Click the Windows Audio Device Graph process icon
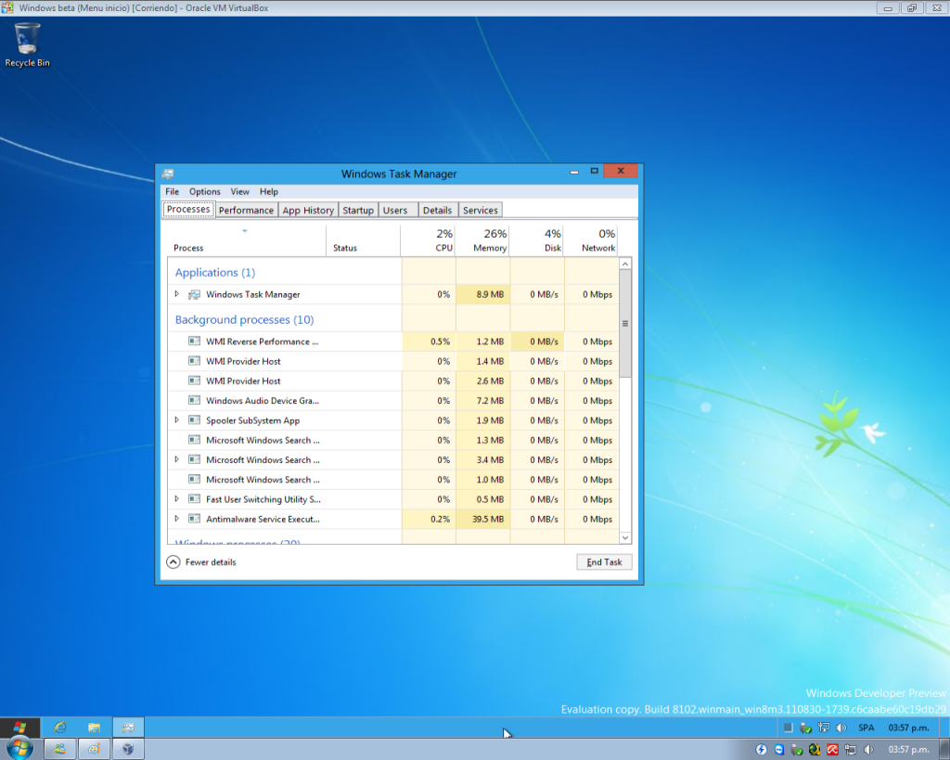Screen dimensions: 950x760 [x=195, y=400]
